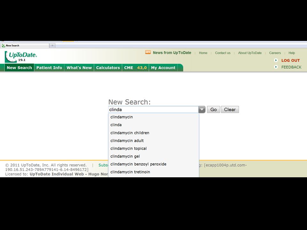This screenshot has height=230, width=307.
Task: Click the Careers link
Action: 275,53
